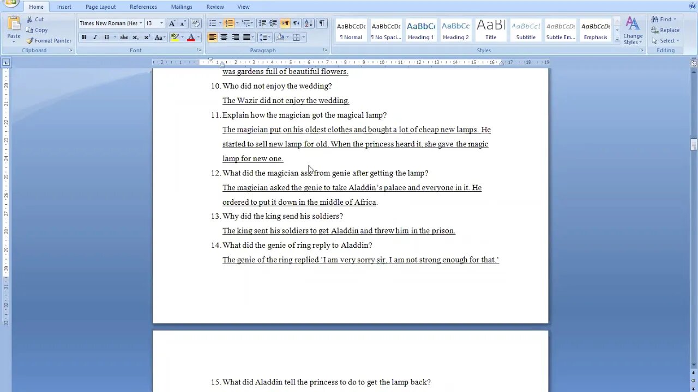Screen dimensions: 698x392
Task: Apply the Heading 1 style
Action: click(x=421, y=30)
